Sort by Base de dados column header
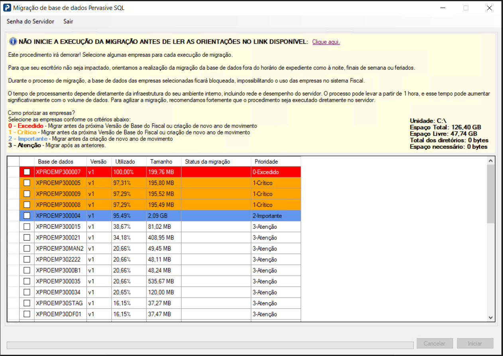Viewport: 503px width, 356px height. click(x=60, y=161)
